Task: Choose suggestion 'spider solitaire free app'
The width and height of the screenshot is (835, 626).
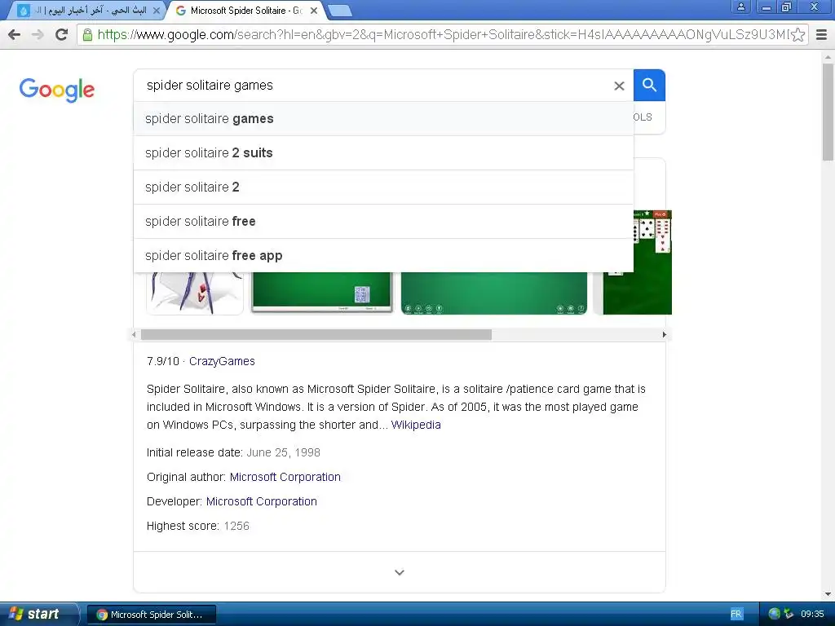Action: pyautogui.click(x=383, y=255)
